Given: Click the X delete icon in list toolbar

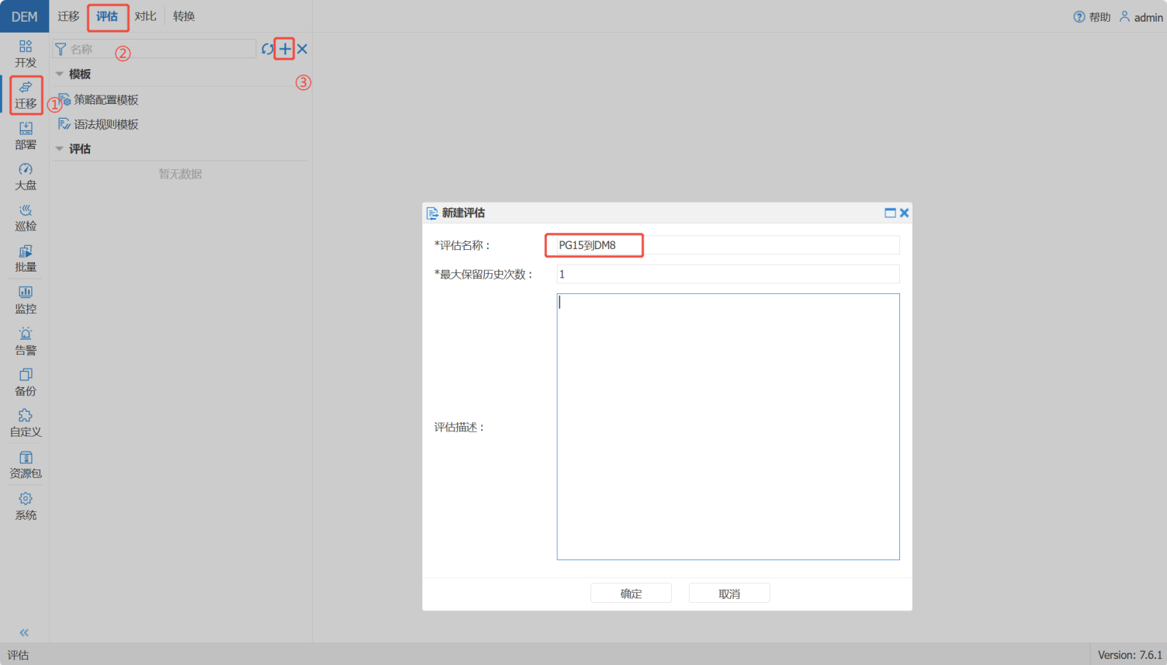Looking at the screenshot, I should pyautogui.click(x=303, y=49).
